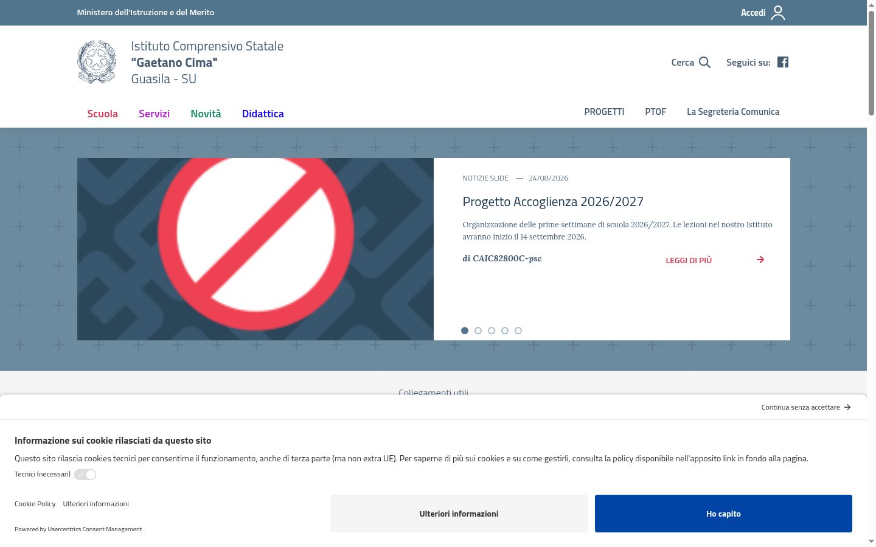
Task: Open the Servizi menu
Action: point(154,114)
